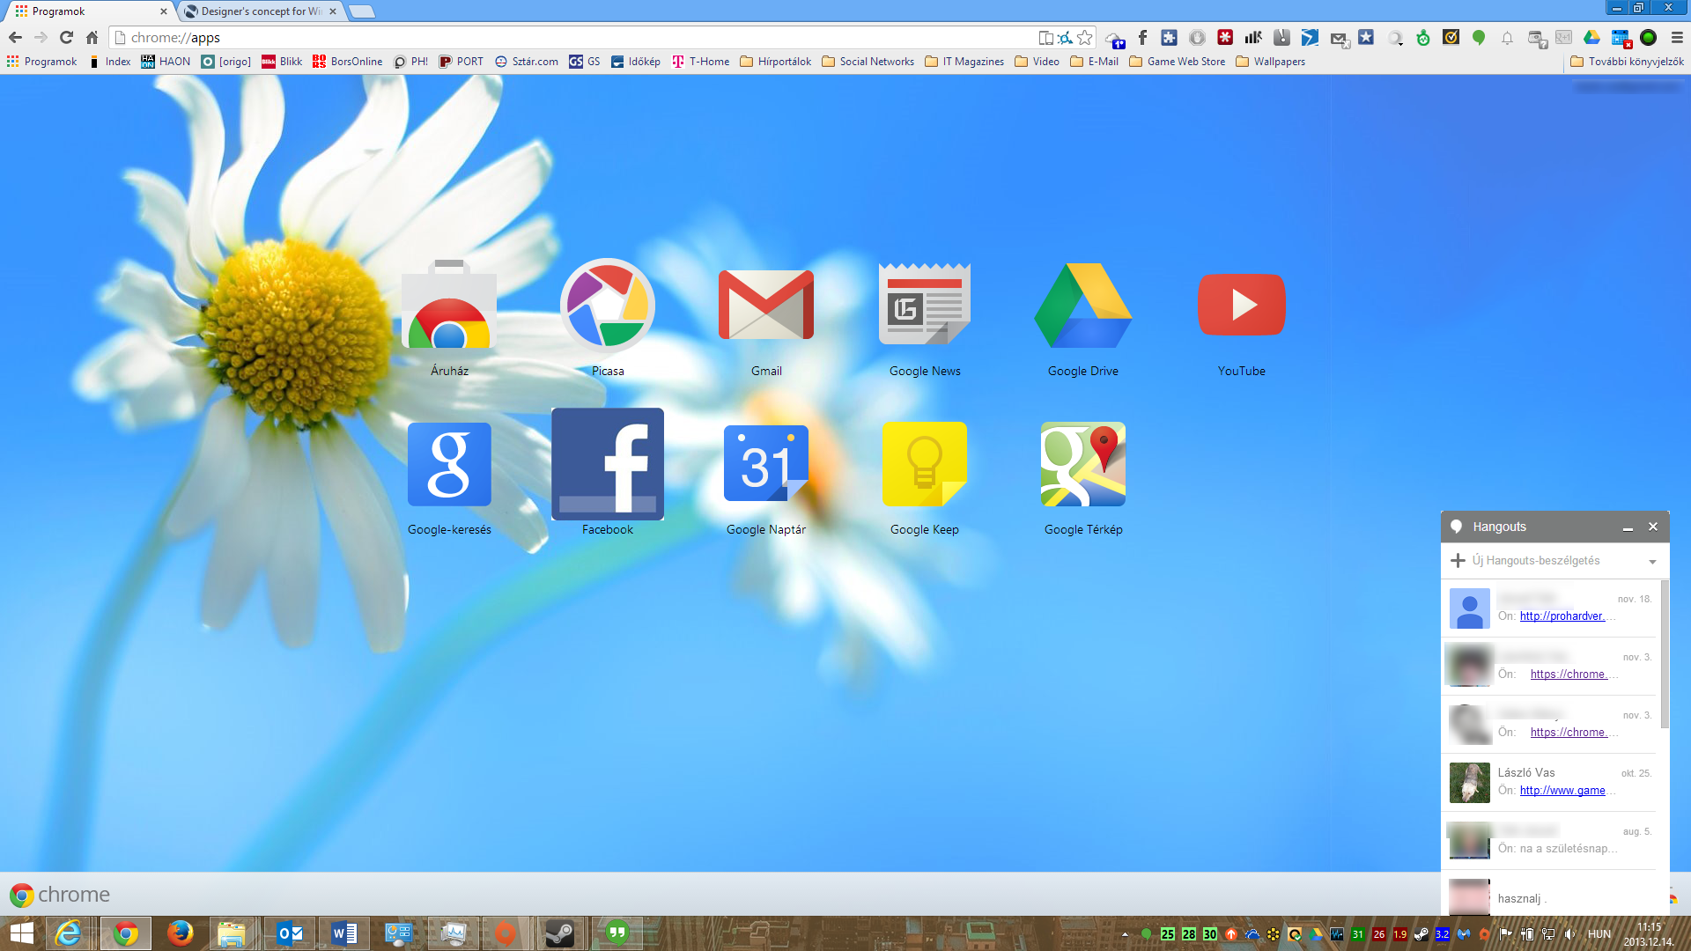This screenshot has height=951, width=1691.
Task: Open a new tab
Action: [362, 11]
